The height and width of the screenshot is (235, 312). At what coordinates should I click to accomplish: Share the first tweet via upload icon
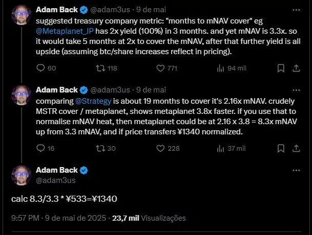(x=296, y=68)
